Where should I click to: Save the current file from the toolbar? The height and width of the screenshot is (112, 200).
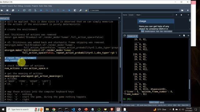pyautogui.click(x=7, y=10)
